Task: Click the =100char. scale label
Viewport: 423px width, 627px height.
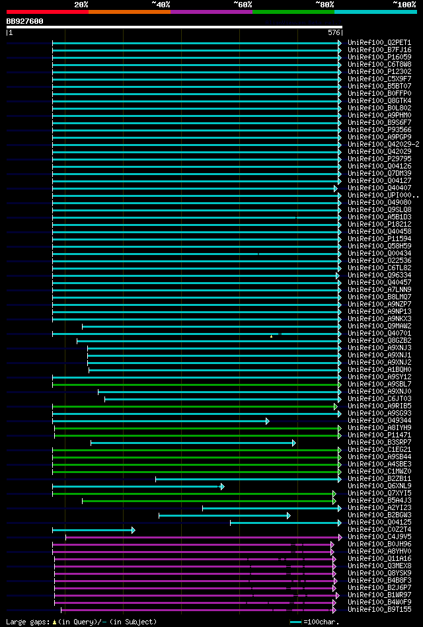Action: point(321,622)
